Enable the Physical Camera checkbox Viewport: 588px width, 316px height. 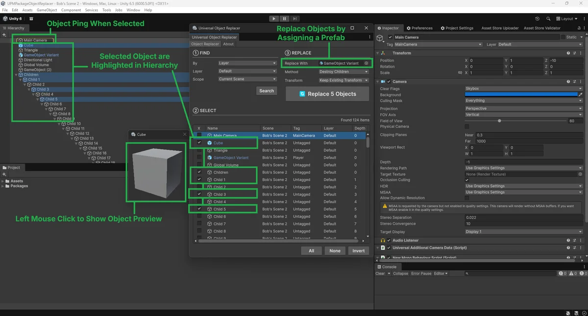[x=467, y=126]
